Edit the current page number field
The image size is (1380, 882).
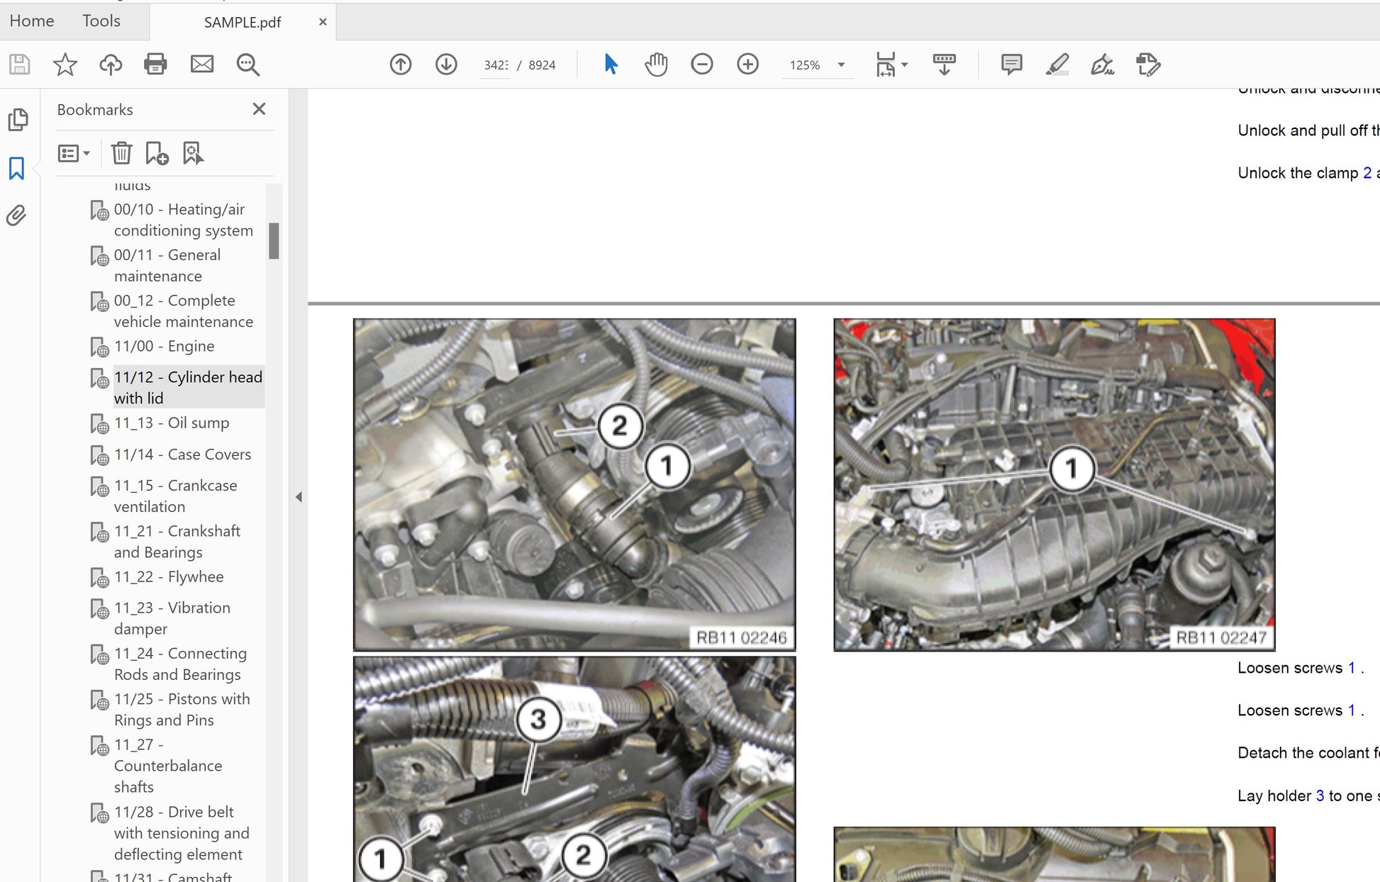coord(495,65)
